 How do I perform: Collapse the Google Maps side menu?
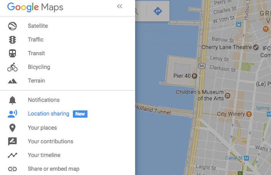pyautogui.click(x=120, y=6)
